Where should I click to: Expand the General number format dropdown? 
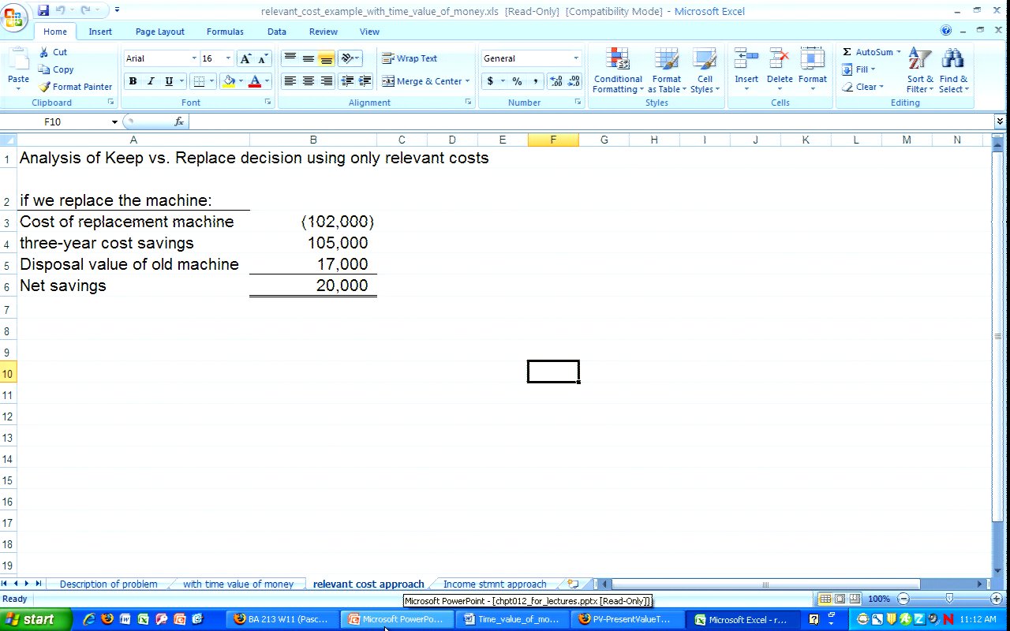click(575, 58)
